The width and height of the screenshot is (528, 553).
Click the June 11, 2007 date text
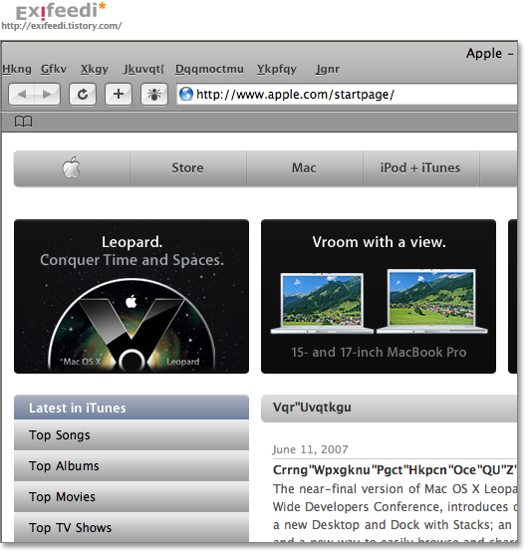[311, 449]
